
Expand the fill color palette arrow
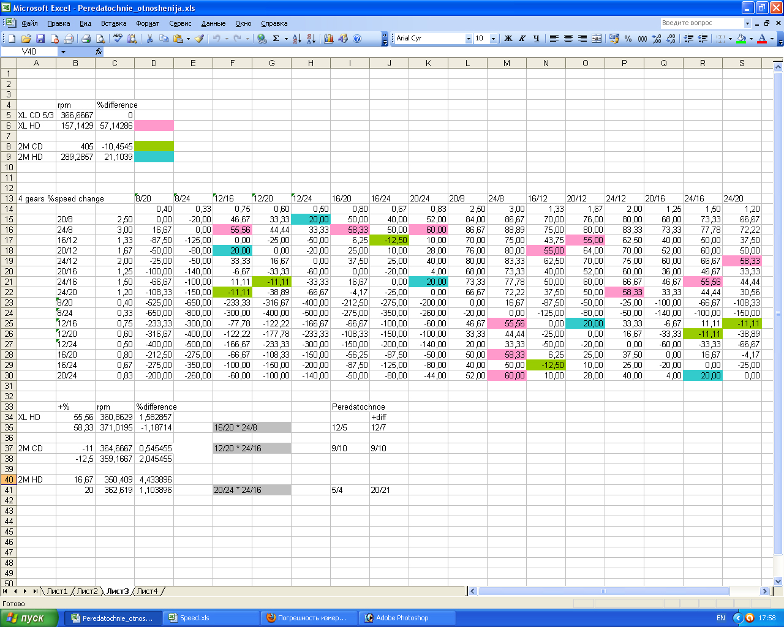click(751, 39)
